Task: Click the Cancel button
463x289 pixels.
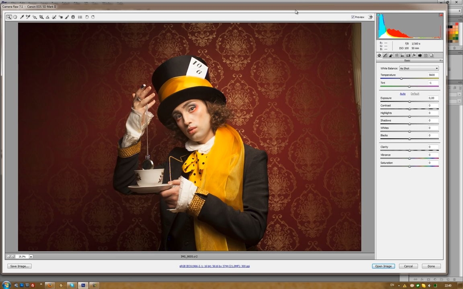Action: point(408,266)
